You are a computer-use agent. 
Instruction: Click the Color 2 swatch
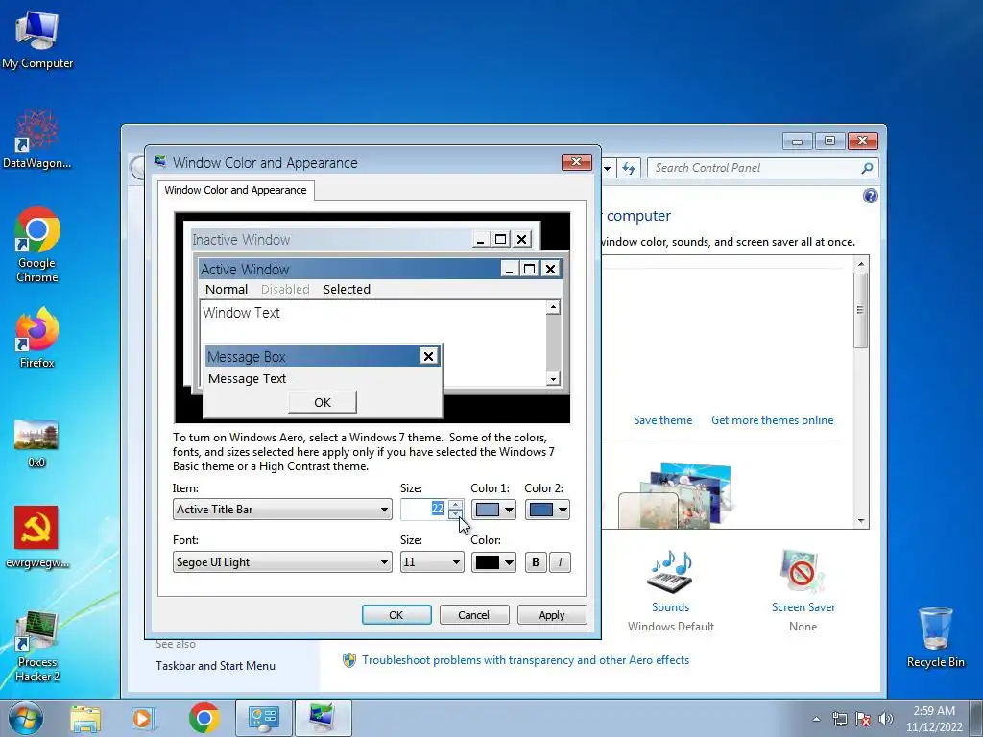coord(541,510)
